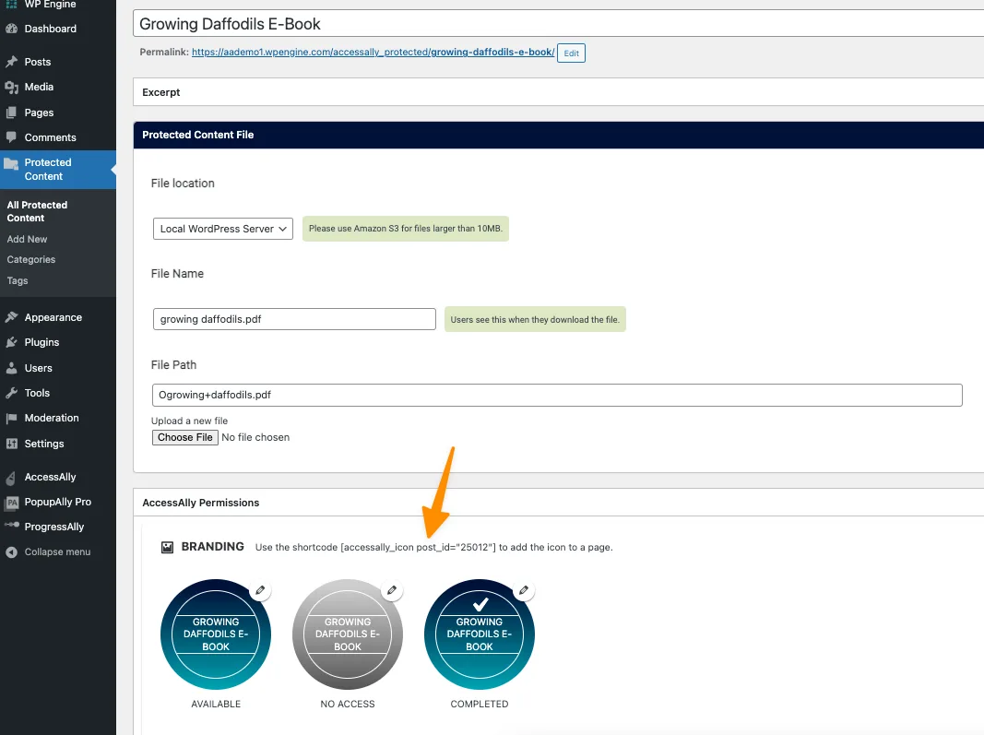The width and height of the screenshot is (984, 735).
Task: Open the Categories submenu item
Action: (31, 260)
